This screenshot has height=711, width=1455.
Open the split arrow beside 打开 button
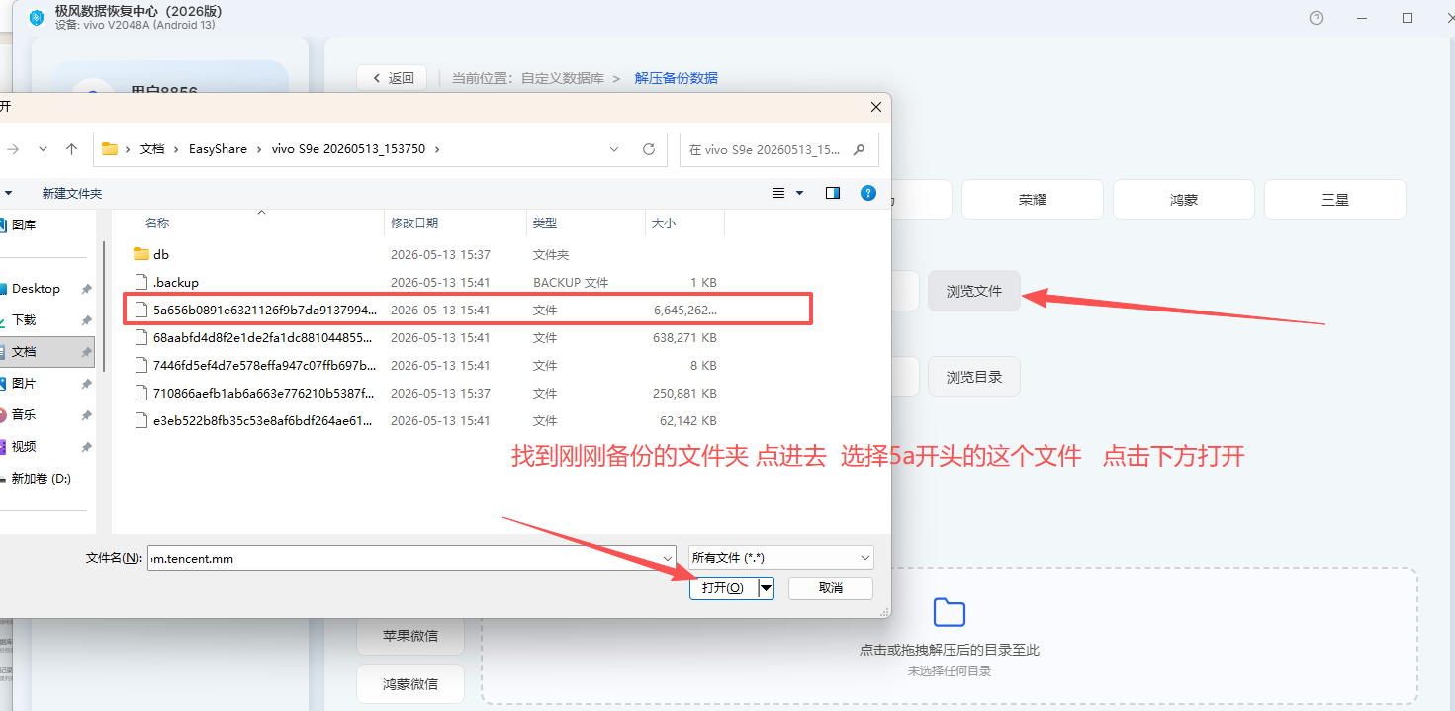tap(766, 588)
